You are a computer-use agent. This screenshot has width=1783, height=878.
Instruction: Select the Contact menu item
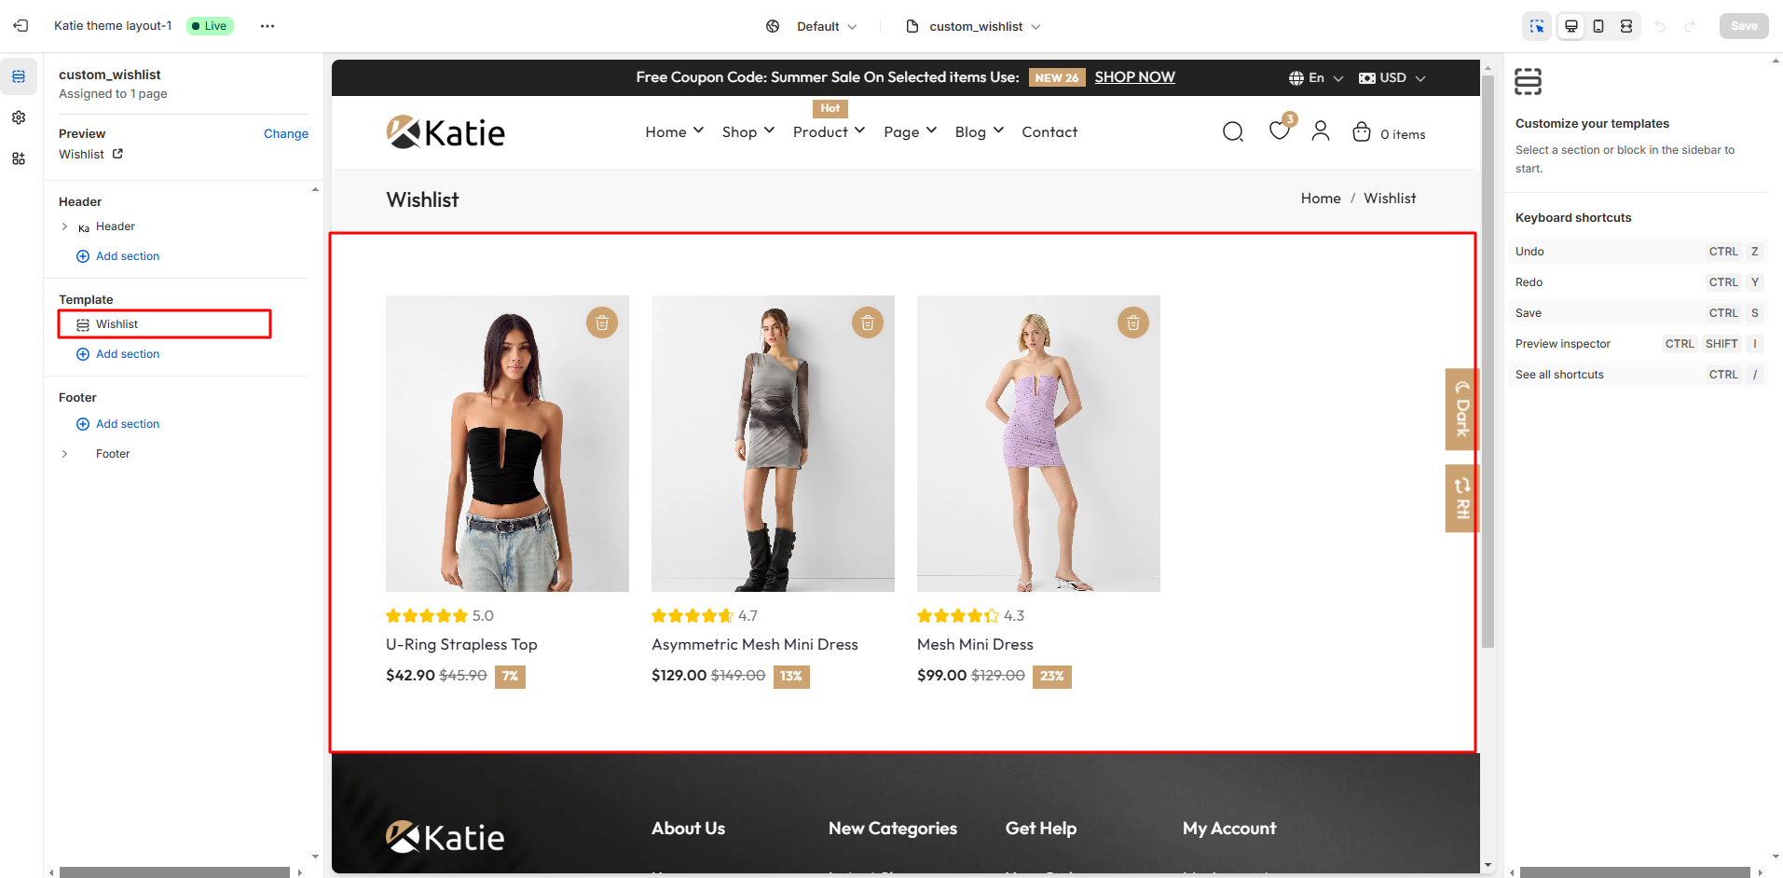1049,132
